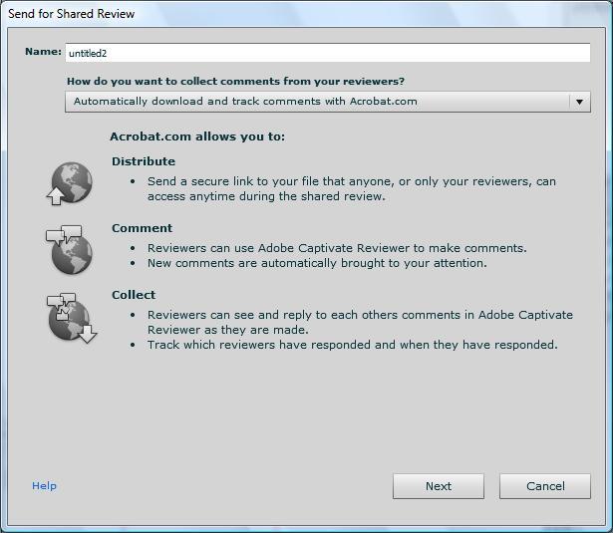The width and height of the screenshot is (613, 533).
Task: Open the comment collection method dropdown
Action: pos(328,102)
